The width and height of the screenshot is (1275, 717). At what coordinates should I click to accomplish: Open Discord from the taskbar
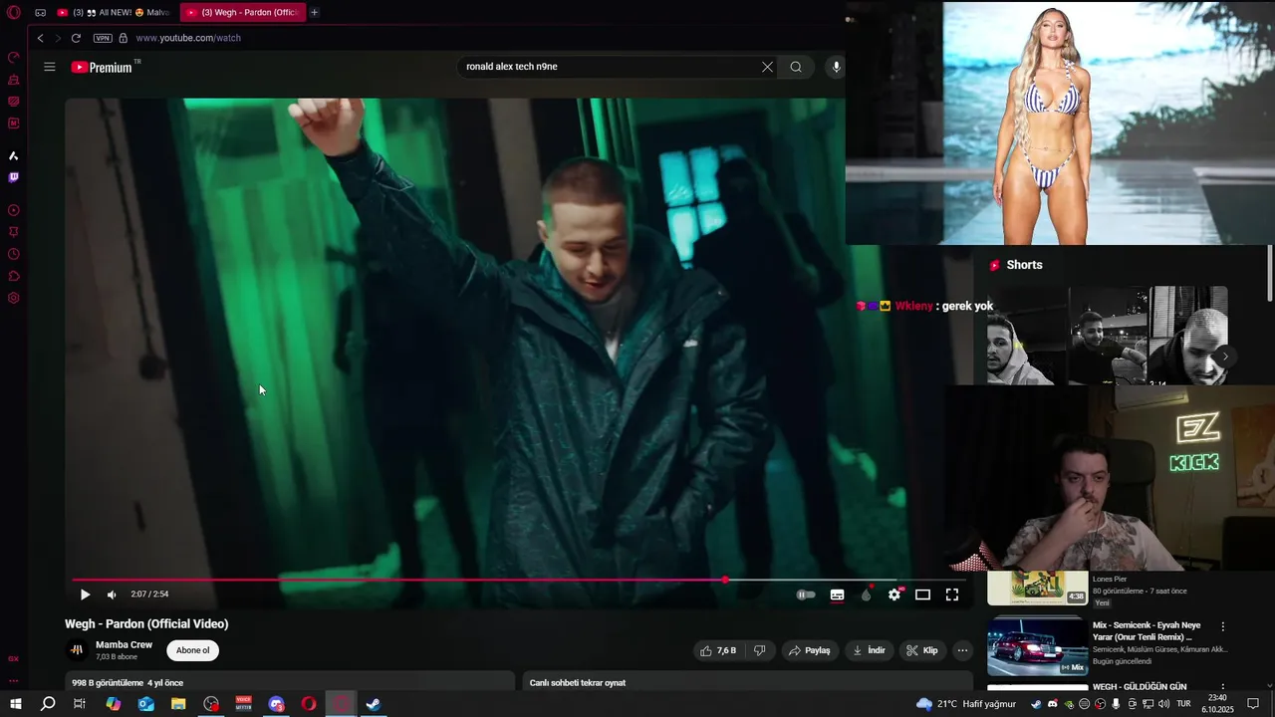[276, 704]
